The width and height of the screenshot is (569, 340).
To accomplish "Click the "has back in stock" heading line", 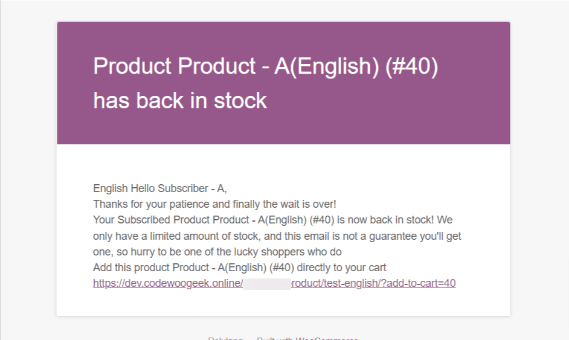I will tap(180, 100).
